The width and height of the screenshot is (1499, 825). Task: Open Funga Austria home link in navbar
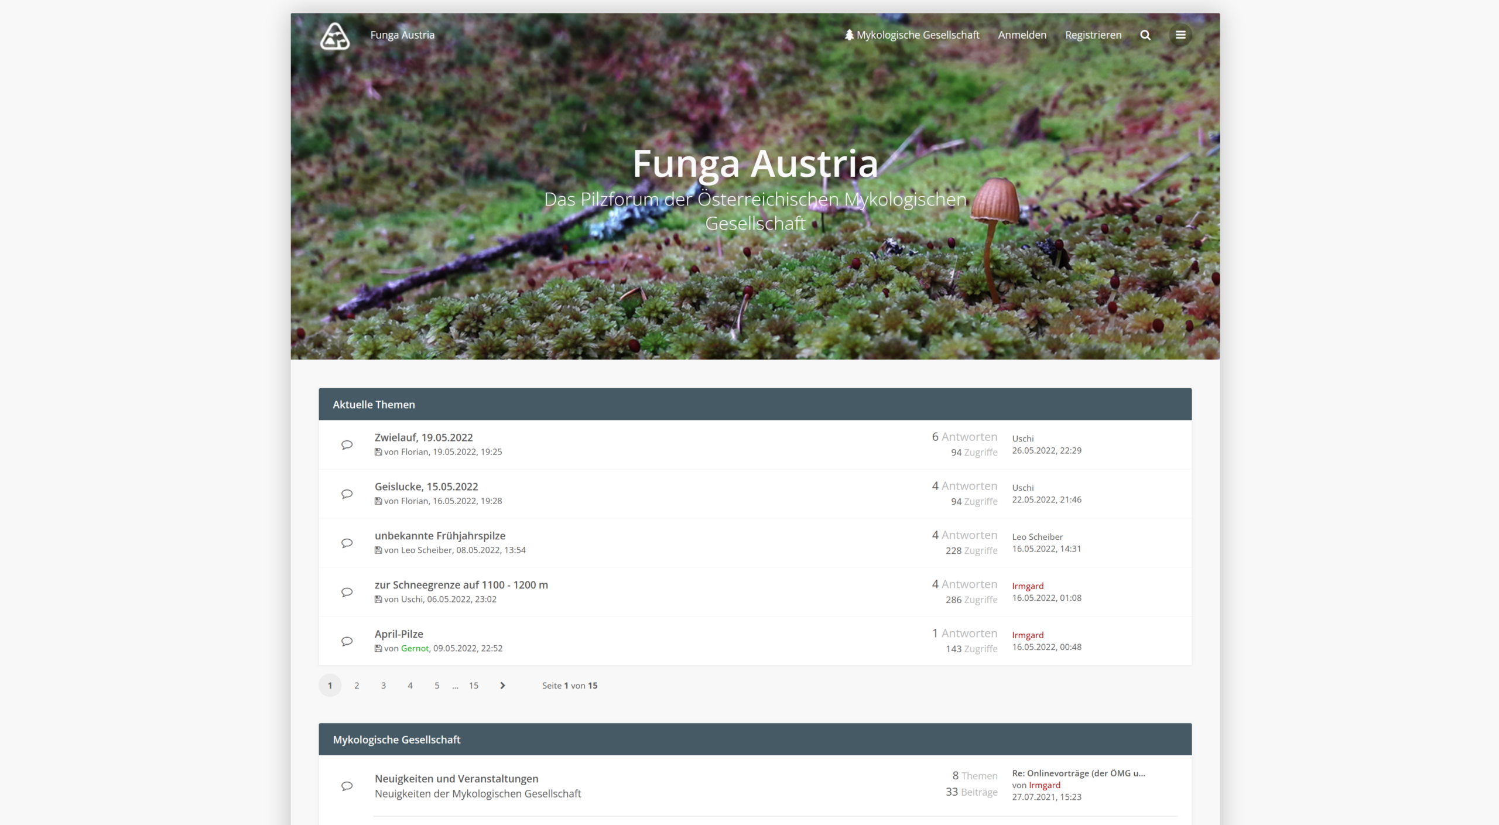pos(402,35)
